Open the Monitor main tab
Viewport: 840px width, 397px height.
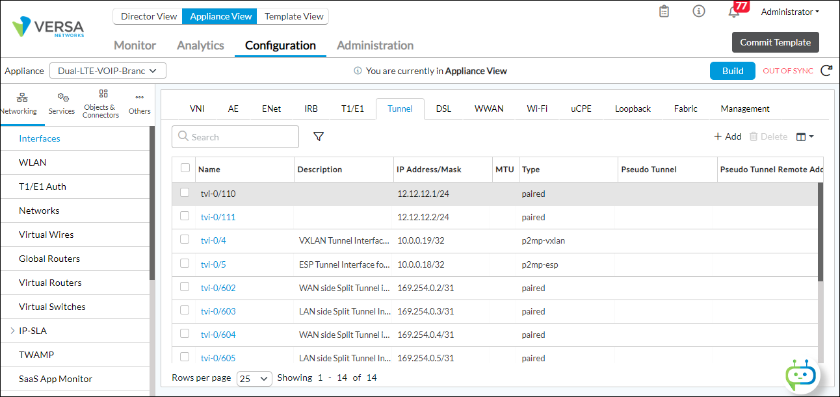(135, 45)
